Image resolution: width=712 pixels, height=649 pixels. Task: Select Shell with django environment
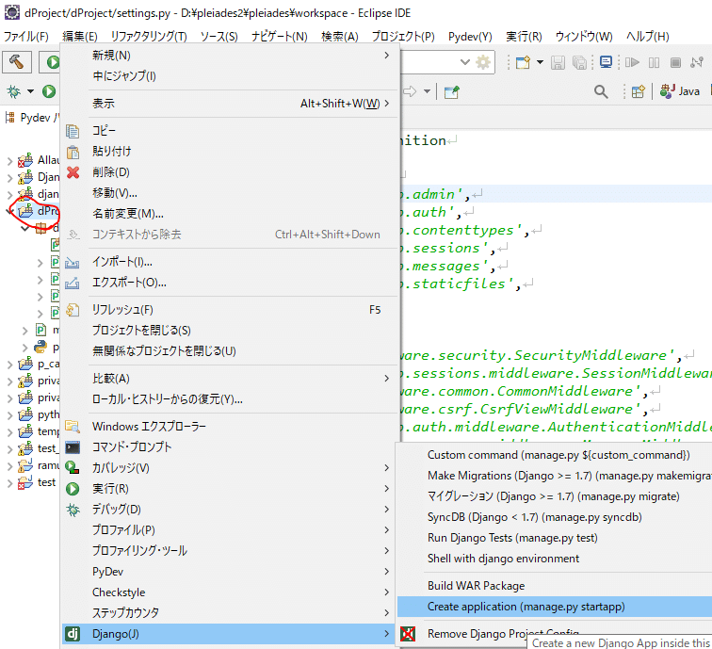pyautogui.click(x=555, y=559)
